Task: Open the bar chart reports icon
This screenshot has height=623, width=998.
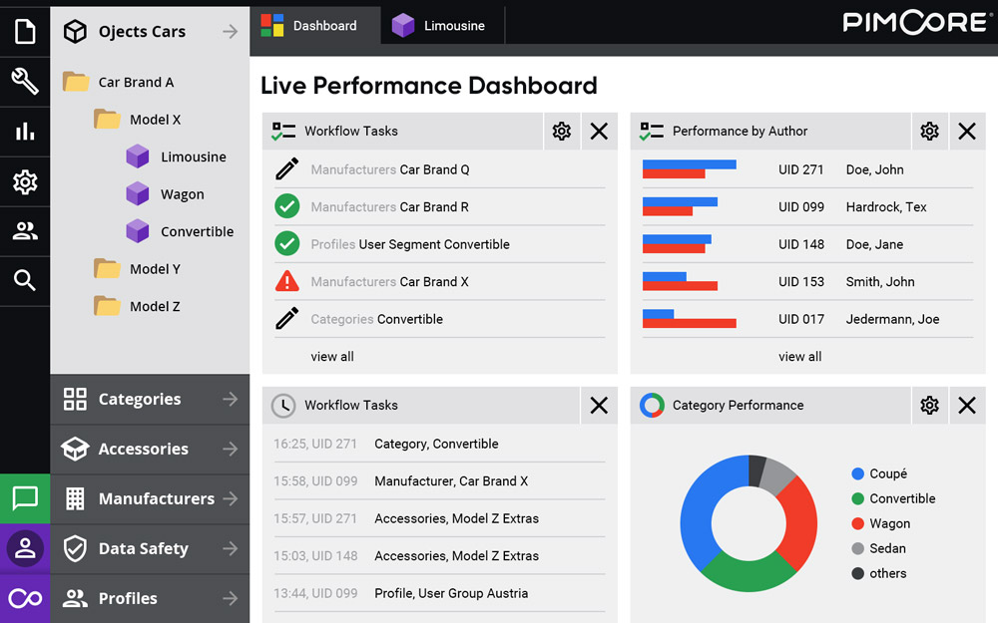Action: coord(25,132)
